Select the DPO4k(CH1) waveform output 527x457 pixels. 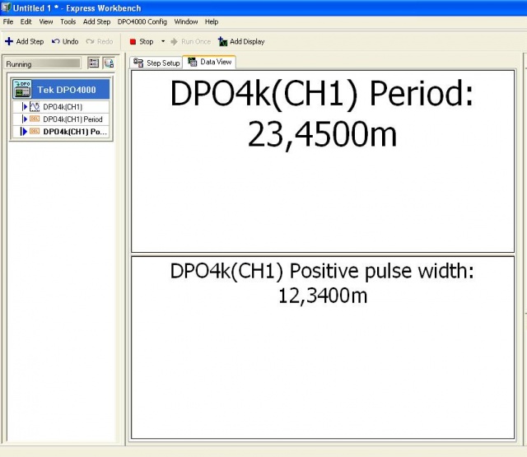click(63, 107)
